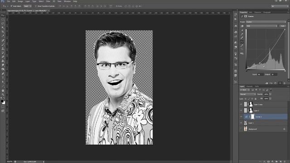Image resolution: width=290 pixels, height=163 pixels.
Task: Click the on-image adjustment hand in Curves
Action: click(x=242, y=26)
